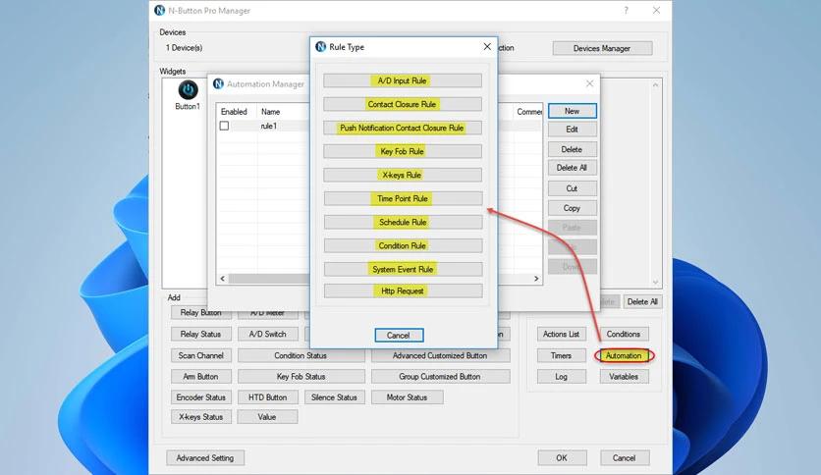Close the Automation Manager window
The image size is (821, 475).
click(589, 83)
